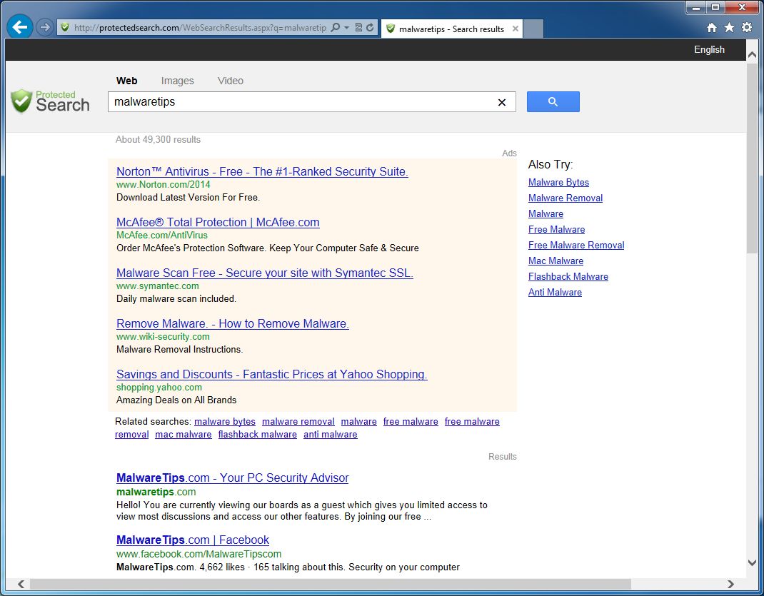Open Norton Antivirus Free ad link
The image size is (764, 596).
click(x=262, y=172)
